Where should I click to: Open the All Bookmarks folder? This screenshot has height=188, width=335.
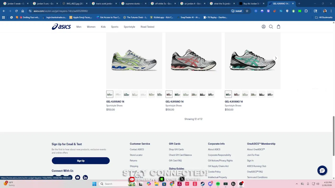(324, 17)
